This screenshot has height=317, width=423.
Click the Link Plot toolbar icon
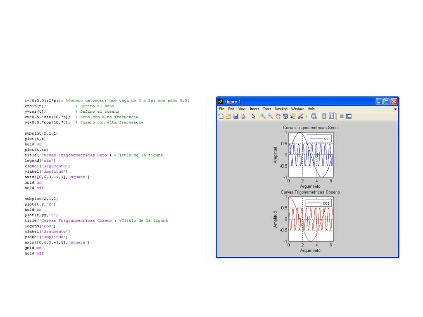click(314, 116)
